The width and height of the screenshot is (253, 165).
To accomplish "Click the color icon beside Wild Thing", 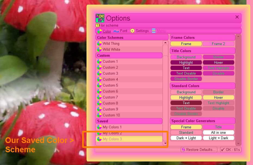I will (x=99, y=43).
